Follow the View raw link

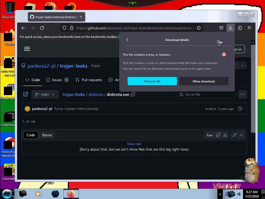pyautogui.click(x=134, y=144)
